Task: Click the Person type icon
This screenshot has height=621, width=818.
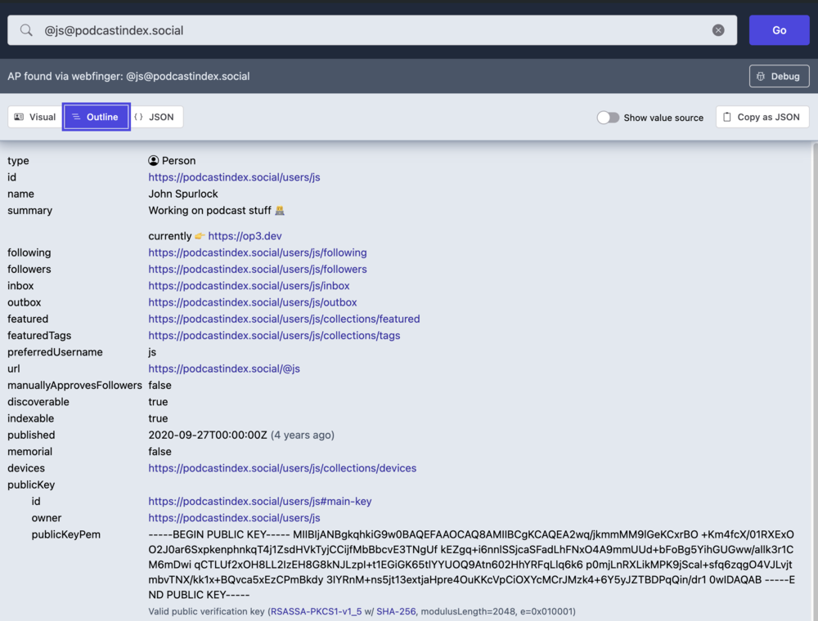Action: pos(154,161)
